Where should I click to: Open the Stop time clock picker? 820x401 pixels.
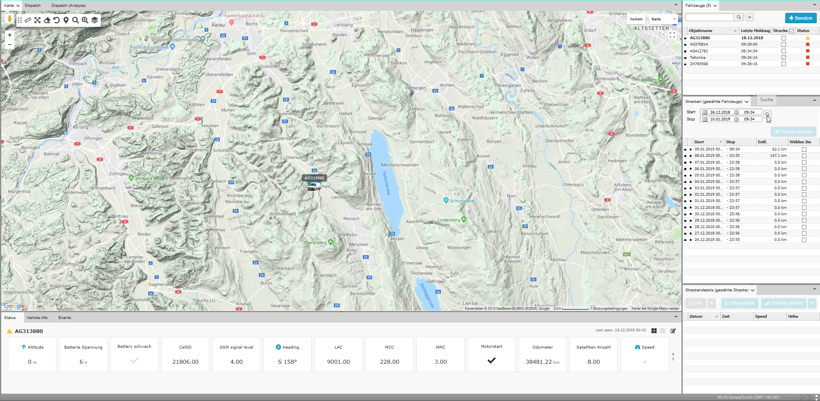736,119
